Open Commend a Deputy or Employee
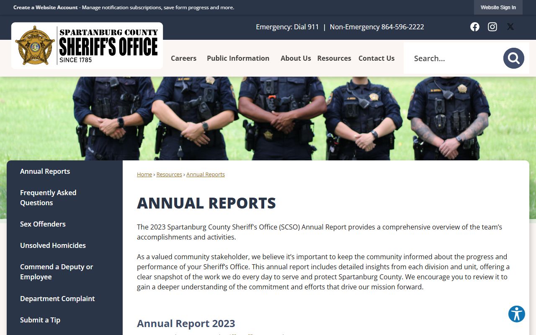Screen dimensions: 536x335 point(57,272)
